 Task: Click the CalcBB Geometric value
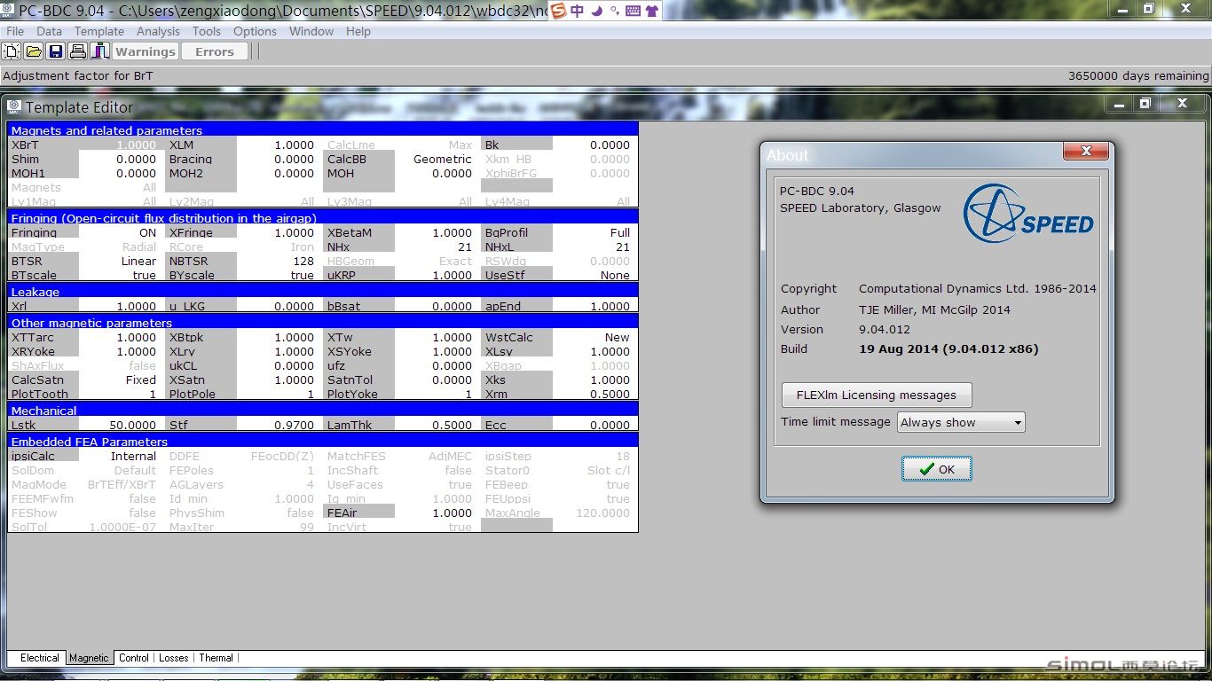pyautogui.click(x=434, y=159)
